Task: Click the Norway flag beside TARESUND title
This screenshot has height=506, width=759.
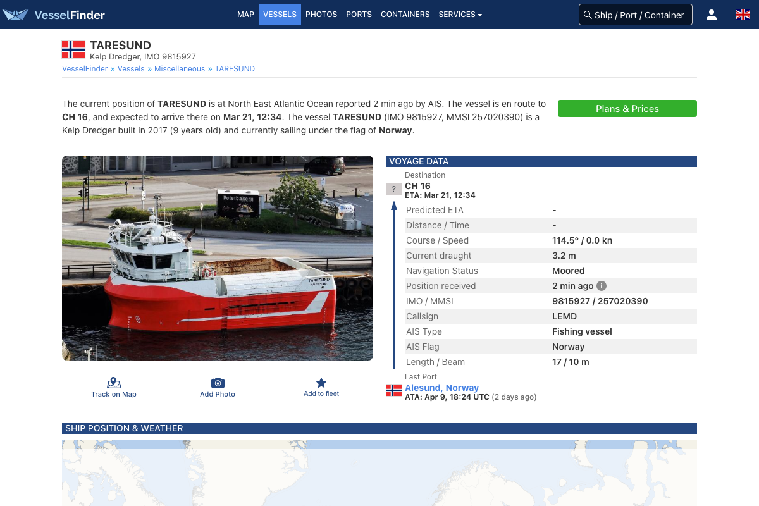Action: click(x=73, y=50)
